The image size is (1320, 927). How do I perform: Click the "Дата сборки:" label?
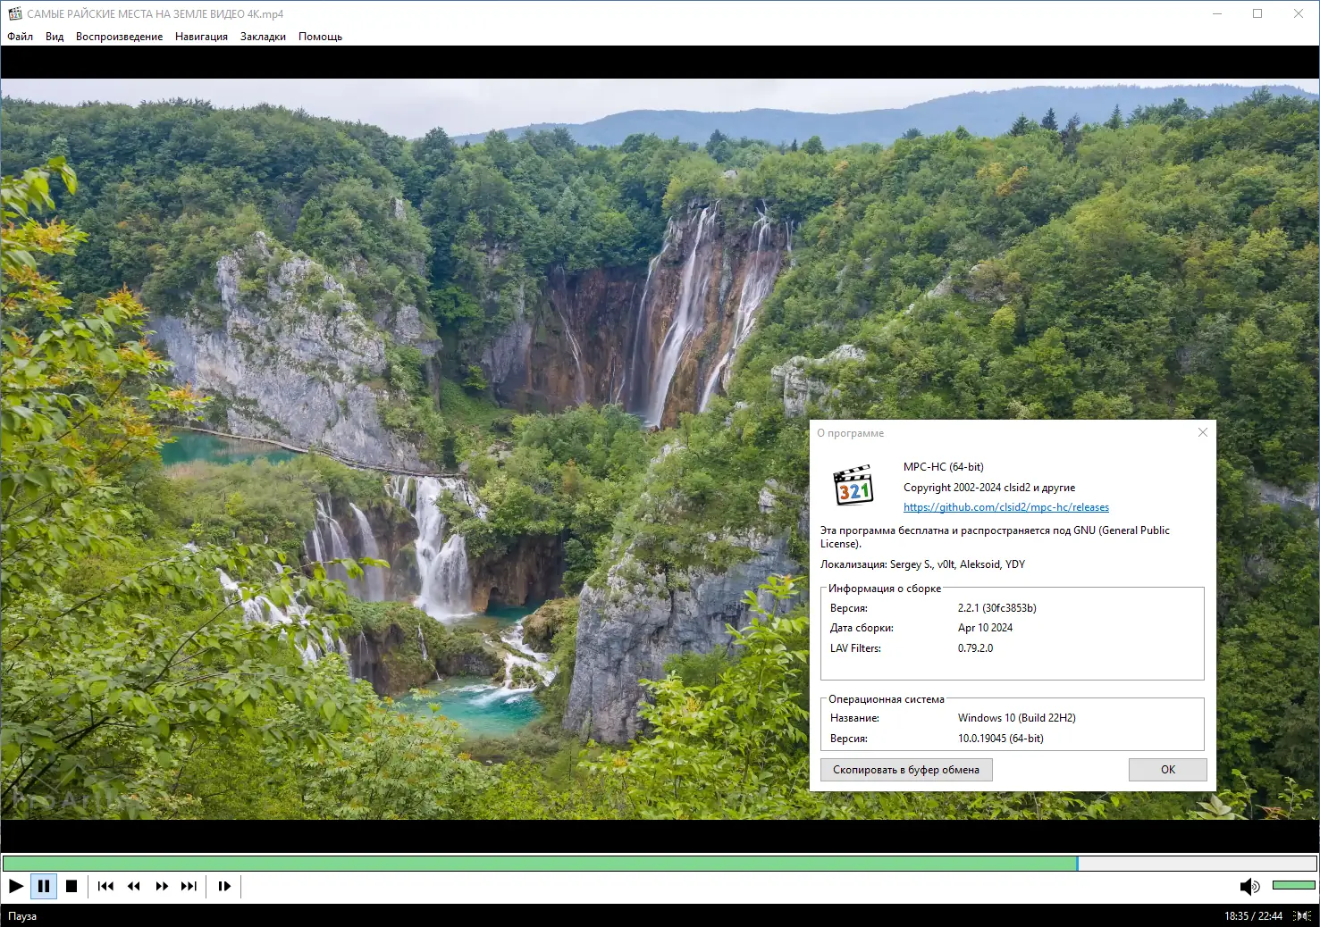tap(862, 628)
